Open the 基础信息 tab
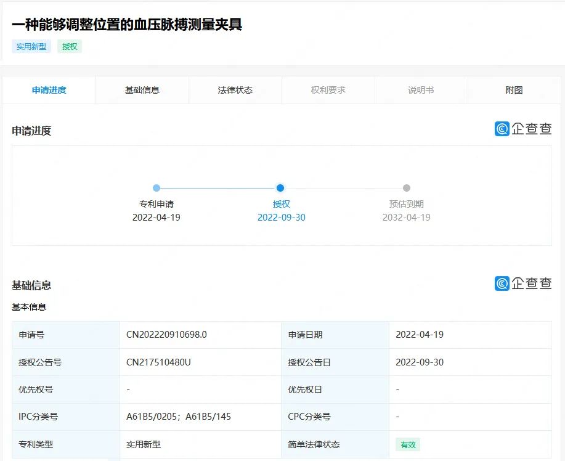Image resolution: width=565 pixels, height=461 pixels. point(142,90)
